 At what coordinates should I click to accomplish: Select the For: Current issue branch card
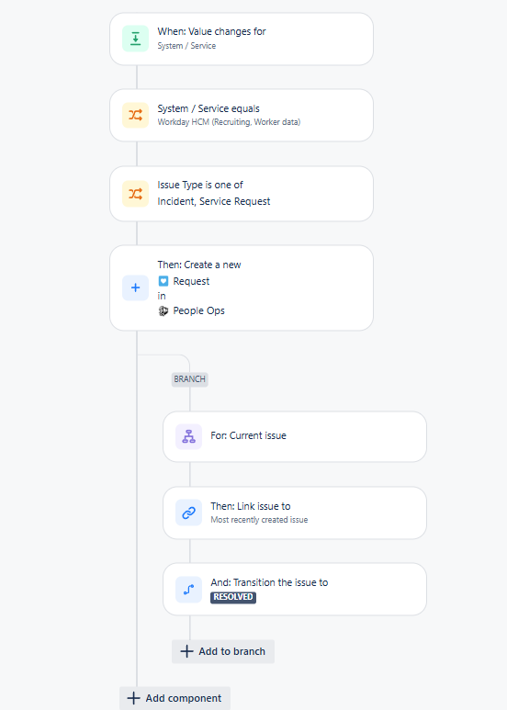click(x=295, y=436)
